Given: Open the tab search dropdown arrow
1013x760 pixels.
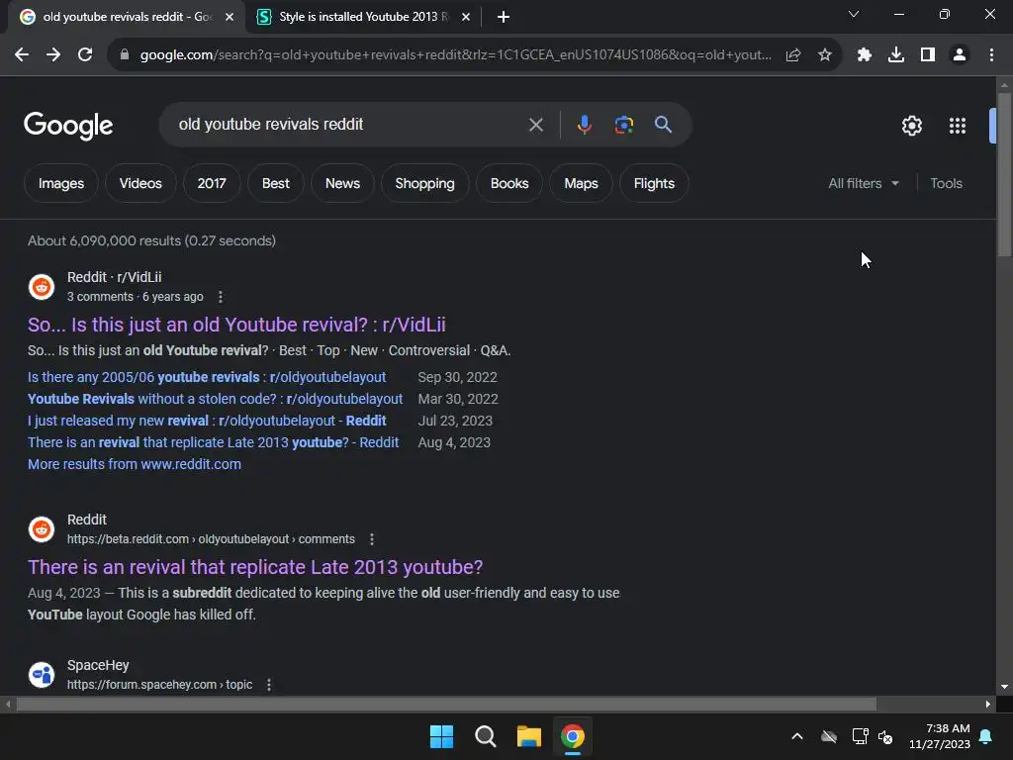Looking at the screenshot, I should (854, 14).
